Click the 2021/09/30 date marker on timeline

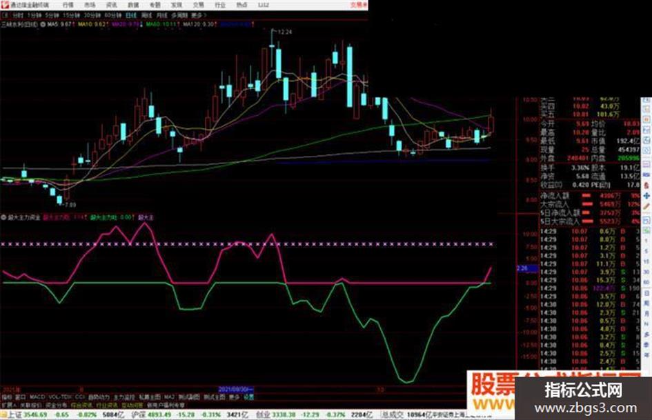pos(236,390)
